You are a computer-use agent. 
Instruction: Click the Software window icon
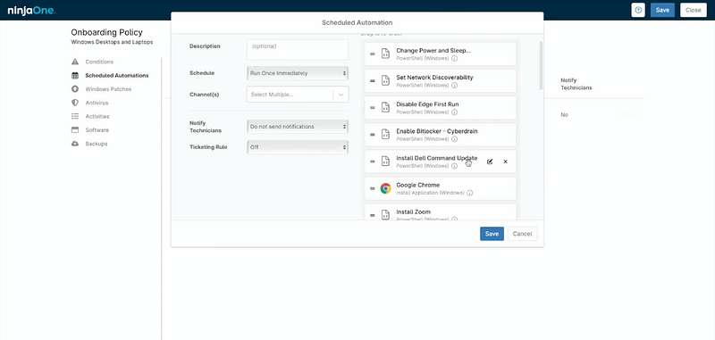(x=75, y=129)
